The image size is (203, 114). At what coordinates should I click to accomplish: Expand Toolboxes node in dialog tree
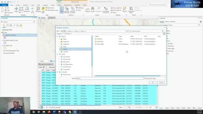pos(59,41)
